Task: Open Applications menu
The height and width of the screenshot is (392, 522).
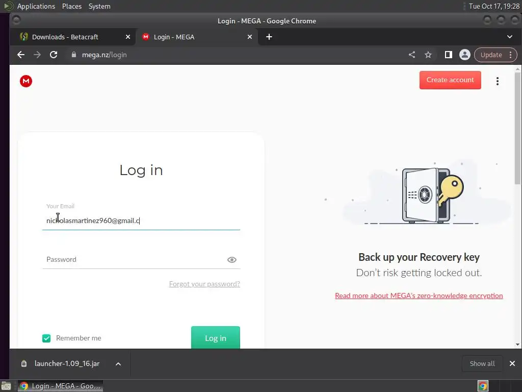Action: click(36, 6)
